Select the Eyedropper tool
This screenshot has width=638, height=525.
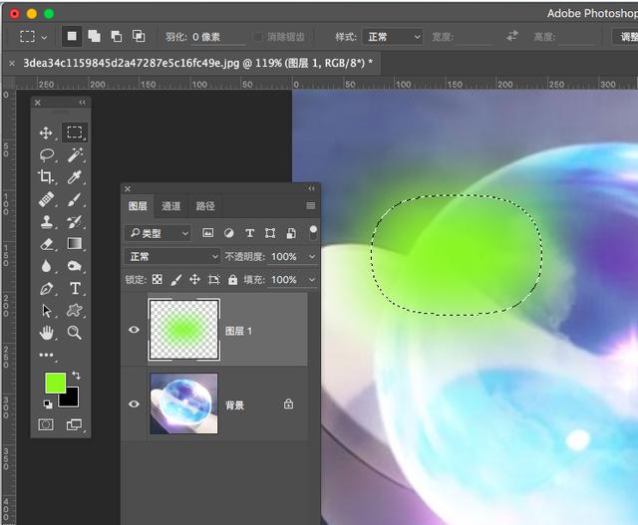(x=75, y=177)
